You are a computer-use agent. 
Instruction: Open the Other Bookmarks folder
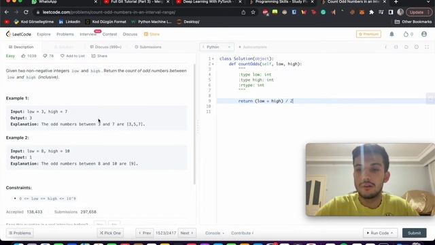[x=413, y=22]
